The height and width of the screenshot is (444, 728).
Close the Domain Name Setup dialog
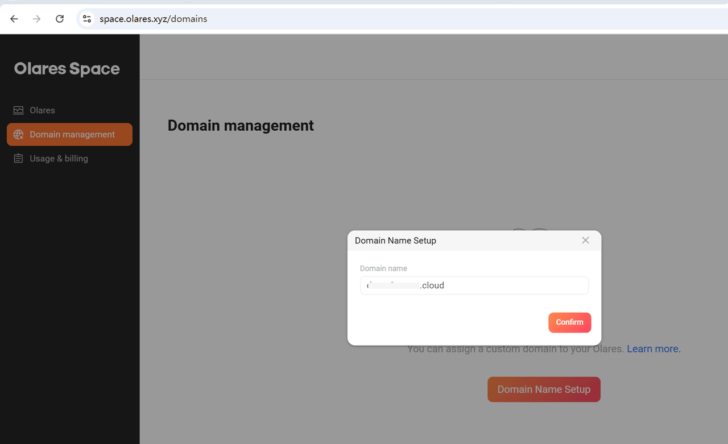point(585,240)
